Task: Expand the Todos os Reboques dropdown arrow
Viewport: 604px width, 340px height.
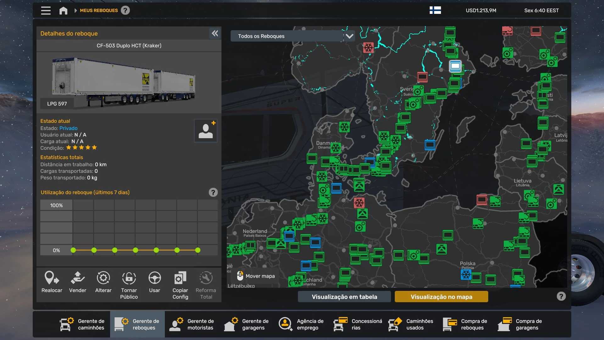Action: coord(350,36)
